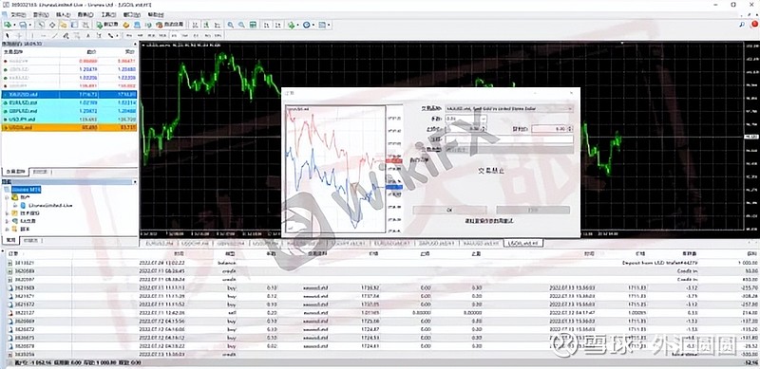
Task: Select the crosshair tool
Action: pyautogui.click(x=19, y=35)
